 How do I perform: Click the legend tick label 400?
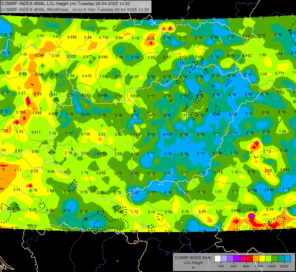(x=233, y=266)
